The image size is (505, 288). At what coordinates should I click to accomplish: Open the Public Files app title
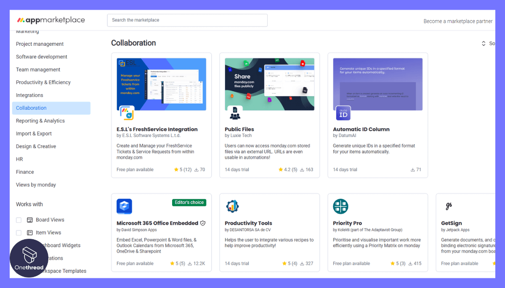coord(239,129)
